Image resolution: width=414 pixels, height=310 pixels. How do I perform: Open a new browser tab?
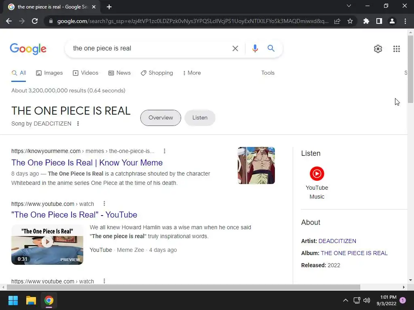109,7
